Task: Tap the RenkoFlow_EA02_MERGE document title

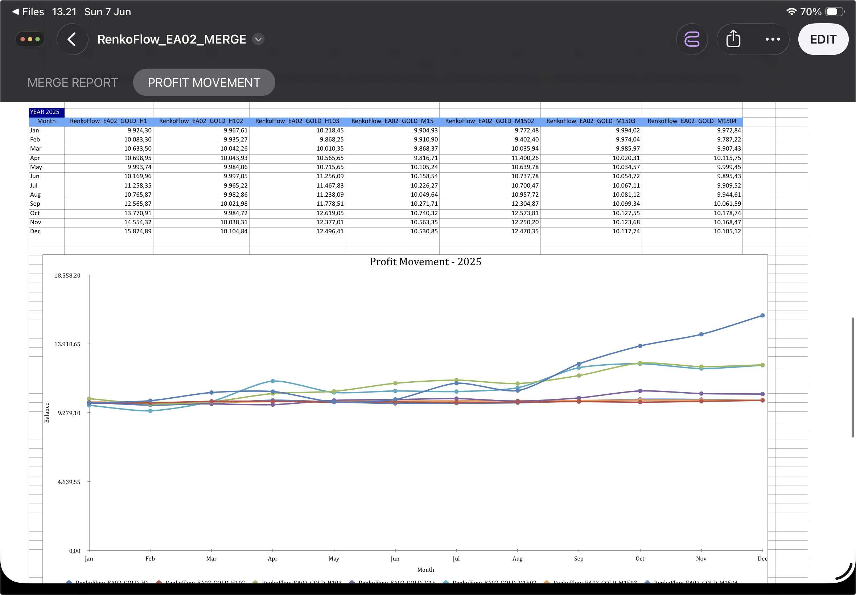Action: click(172, 39)
